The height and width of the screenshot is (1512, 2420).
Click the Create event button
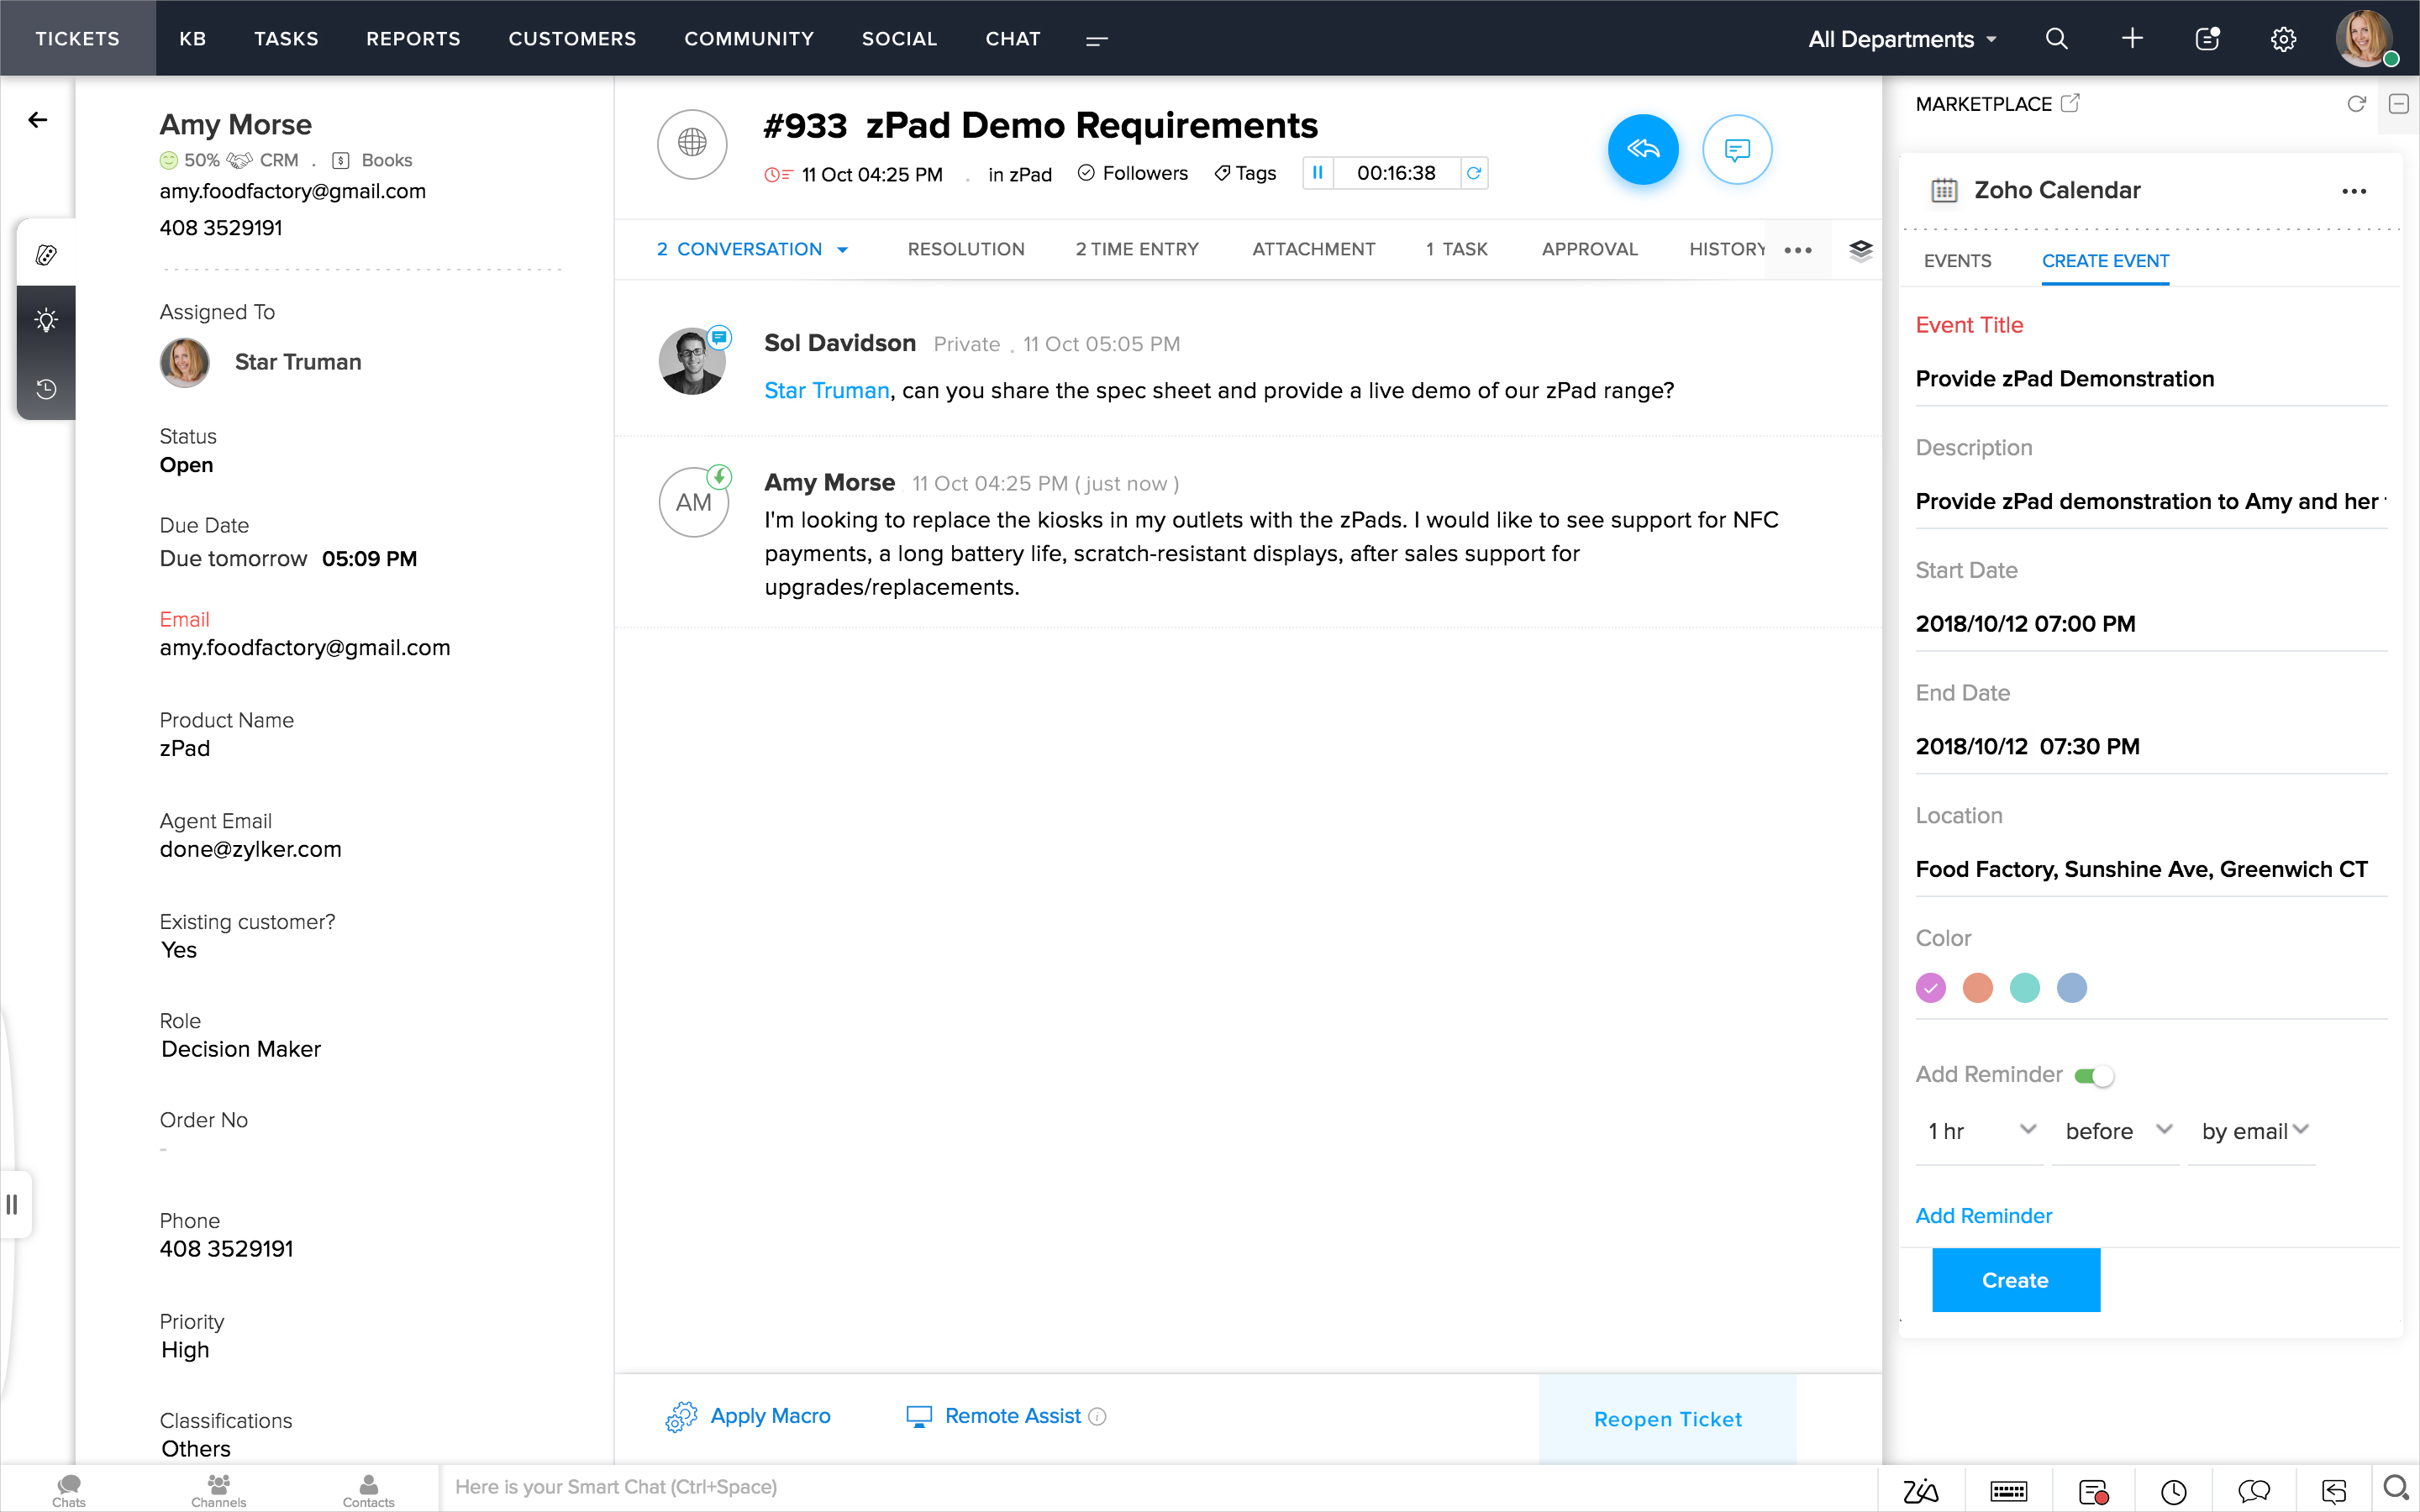click(2015, 1280)
